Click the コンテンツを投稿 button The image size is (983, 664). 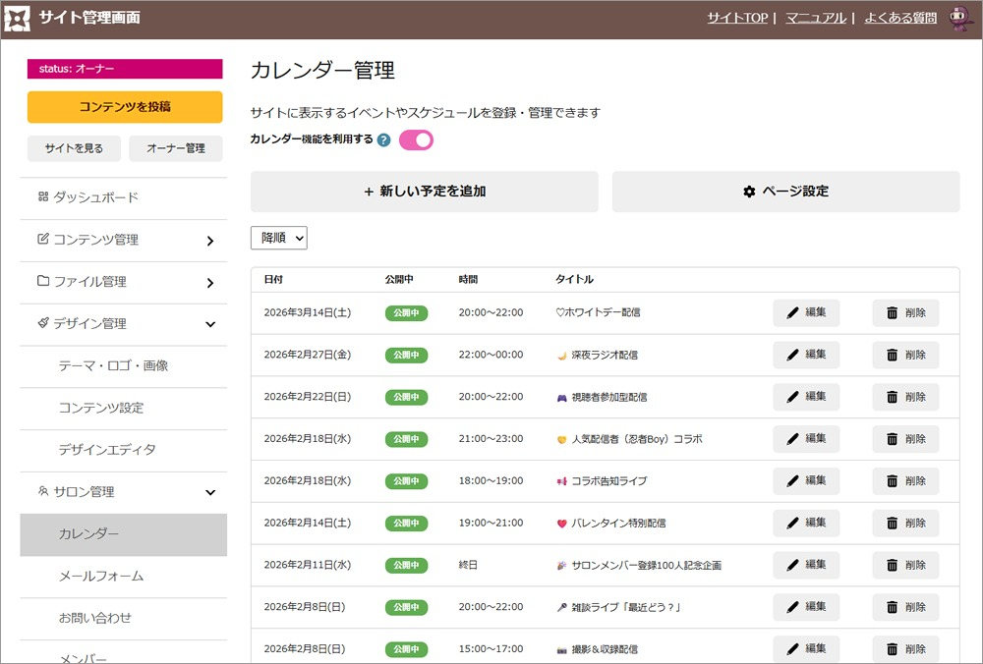[x=125, y=107]
